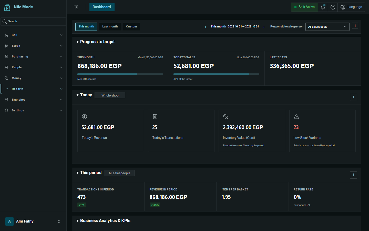Viewport: 369px width, 231px height.
Task: Open the Amr Fathy account switcher
Action: click(33, 221)
